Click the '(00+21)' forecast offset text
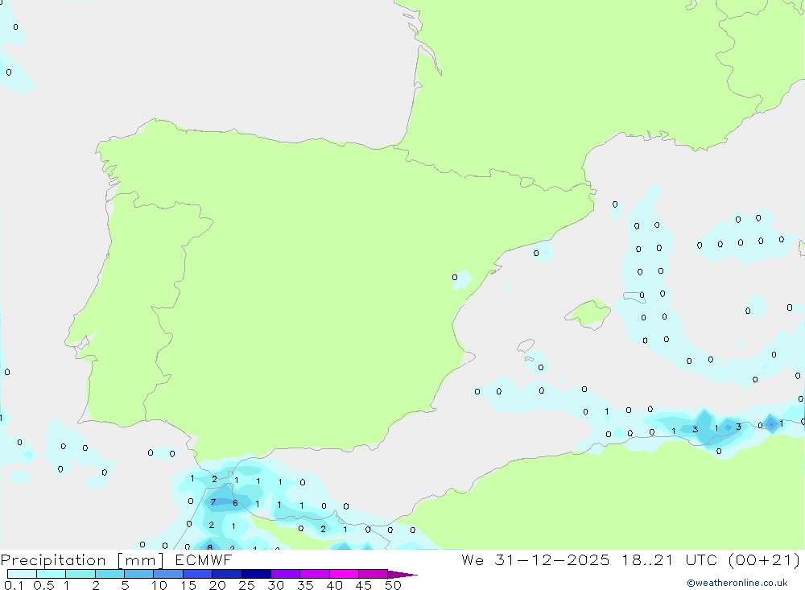This screenshot has width=805, height=590. (764, 559)
